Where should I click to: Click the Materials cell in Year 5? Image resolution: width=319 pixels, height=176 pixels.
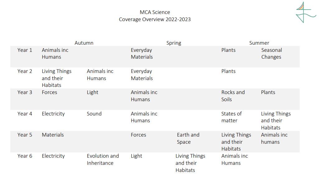(x=53, y=135)
